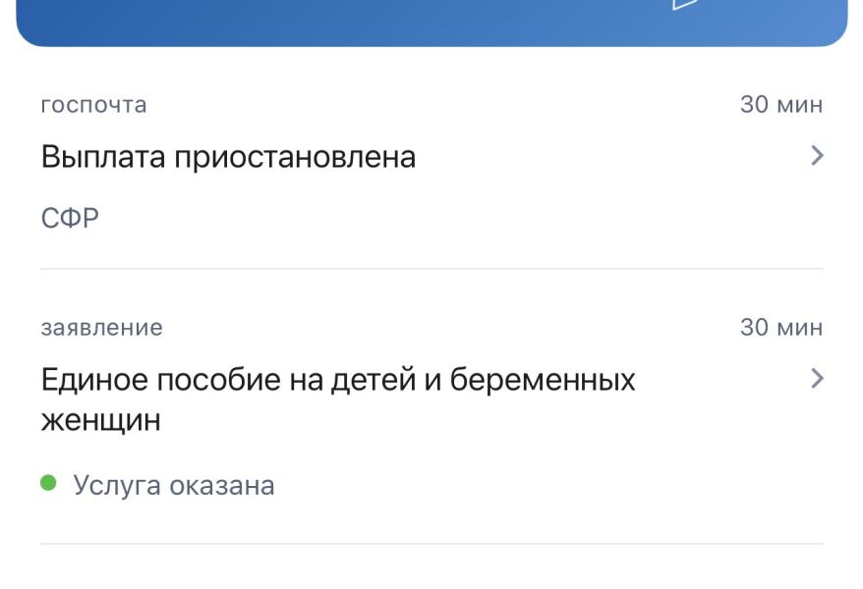The image size is (863, 589).
Task: Expand the chevron beside Единое пособие item
Action: [818, 379]
